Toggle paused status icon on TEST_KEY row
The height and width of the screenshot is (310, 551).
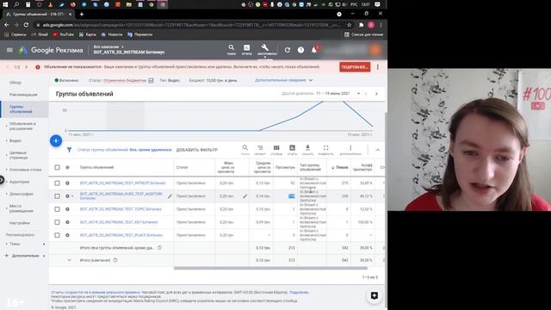pyautogui.click(x=67, y=222)
